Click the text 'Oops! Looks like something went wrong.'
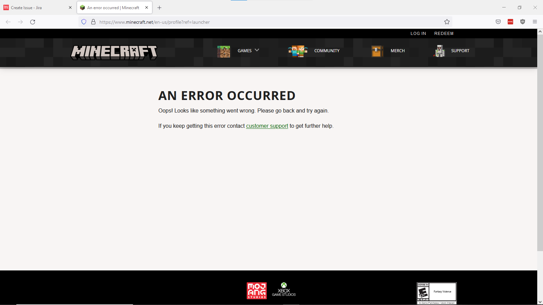This screenshot has width=543, height=305. pyautogui.click(x=206, y=111)
